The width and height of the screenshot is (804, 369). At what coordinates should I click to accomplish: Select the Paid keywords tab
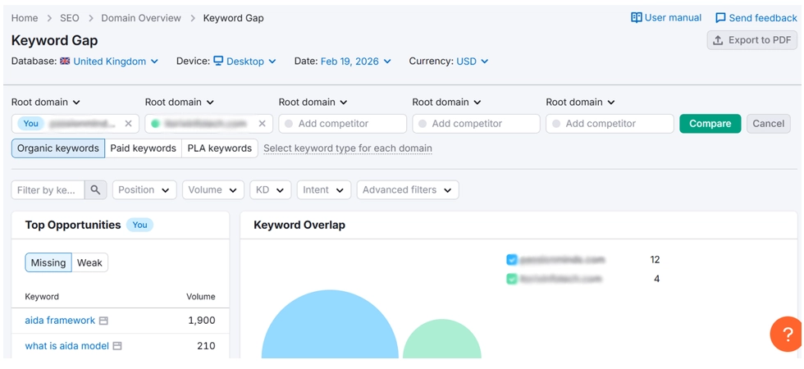(144, 148)
